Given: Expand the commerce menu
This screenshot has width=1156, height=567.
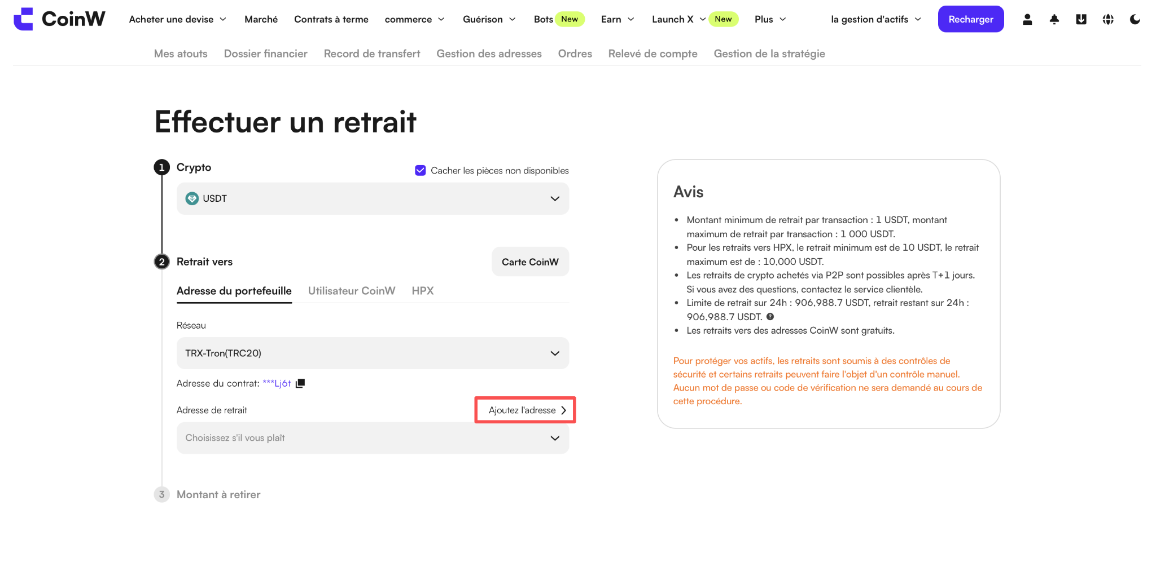Looking at the screenshot, I should pyautogui.click(x=415, y=19).
